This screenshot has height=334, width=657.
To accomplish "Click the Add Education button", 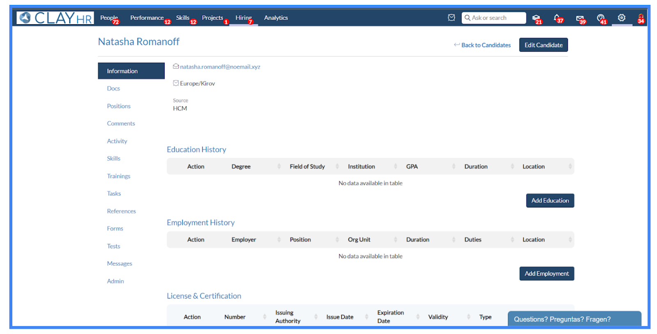I will click(550, 200).
